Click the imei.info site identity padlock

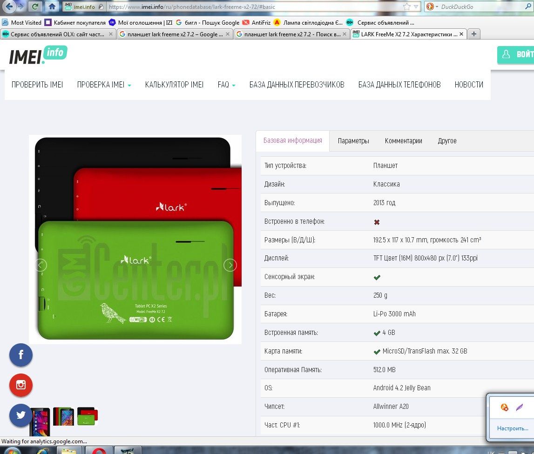[101, 7]
